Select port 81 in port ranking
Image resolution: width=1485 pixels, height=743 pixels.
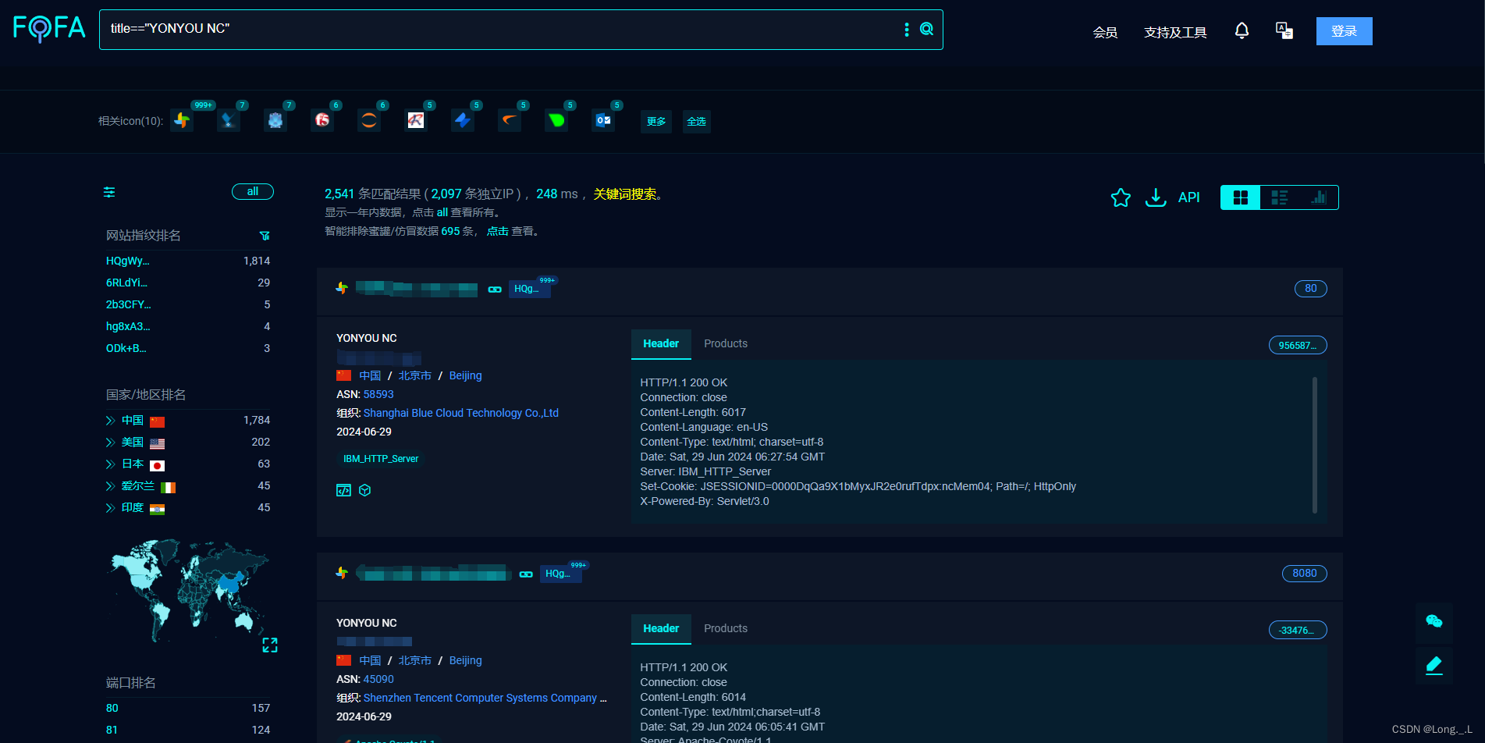112,730
